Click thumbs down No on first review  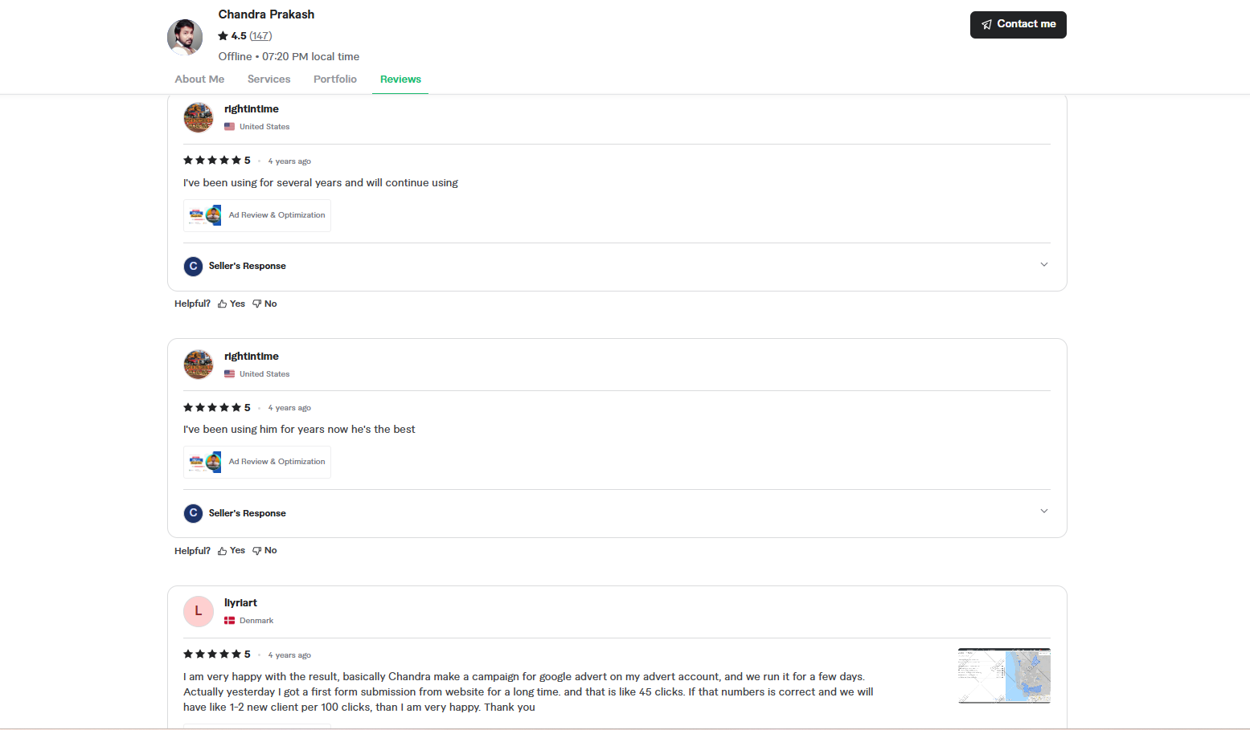[264, 304]
